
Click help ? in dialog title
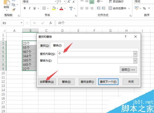(125, 36)
